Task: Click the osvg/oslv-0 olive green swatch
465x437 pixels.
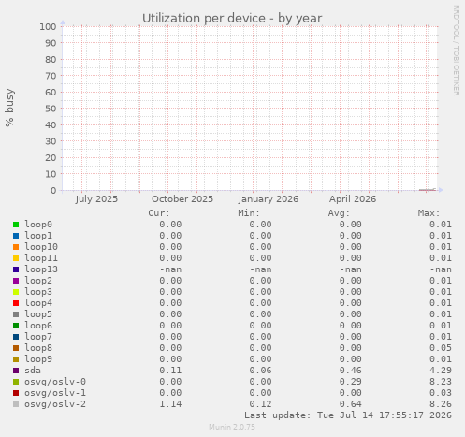Action: [x=16, y=382]
